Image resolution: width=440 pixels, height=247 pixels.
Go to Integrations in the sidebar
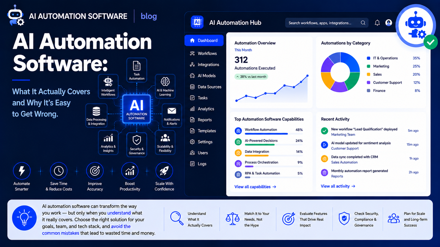204,65
